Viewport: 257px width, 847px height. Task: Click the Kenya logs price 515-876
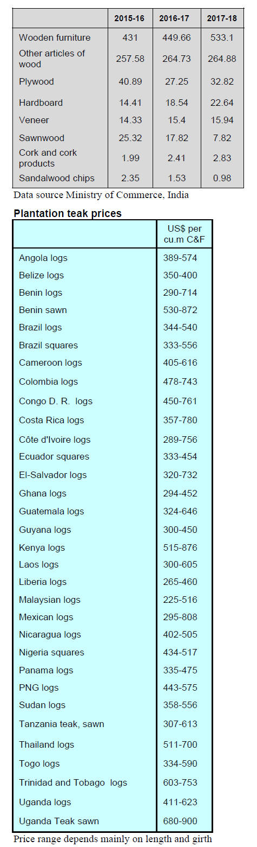180,547
